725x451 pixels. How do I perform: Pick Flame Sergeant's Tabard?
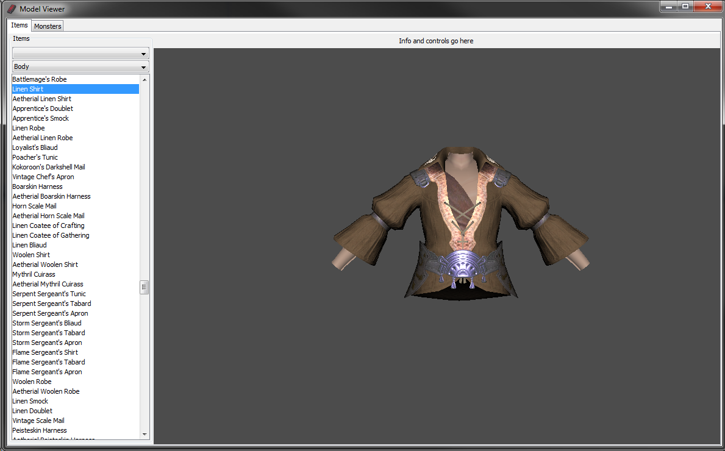point(76,362)
